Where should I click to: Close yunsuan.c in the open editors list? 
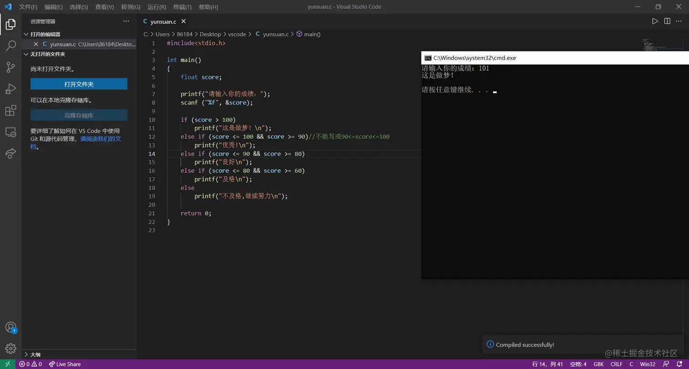[36, 44]
